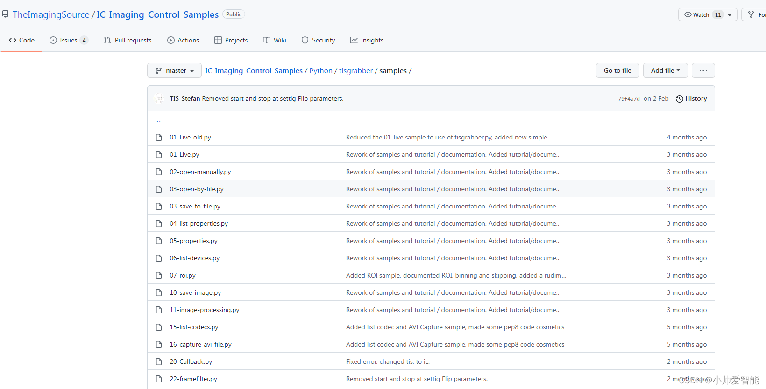Open the more options ellipsis menu
766x389 pixels.
click(x=703, y=70)
